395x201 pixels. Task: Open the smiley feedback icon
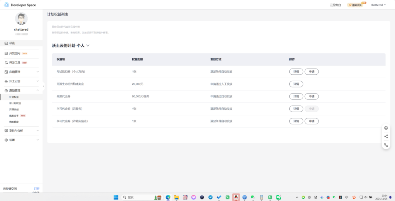(386, 128)
